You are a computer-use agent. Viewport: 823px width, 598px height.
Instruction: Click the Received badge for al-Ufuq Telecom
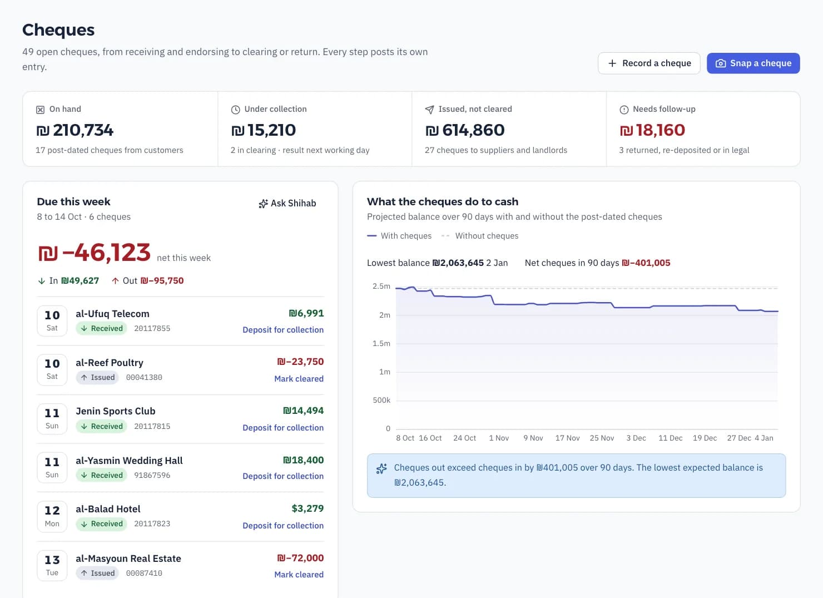(x=101, y=328)
